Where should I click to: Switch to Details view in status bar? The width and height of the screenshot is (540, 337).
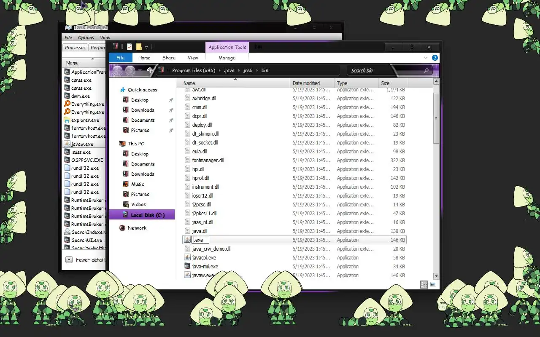[x=424, y=285]
